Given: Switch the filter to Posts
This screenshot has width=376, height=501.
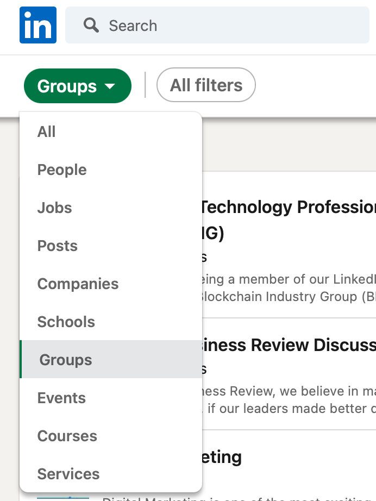Looking at the screenshot, I should click(58, 246).
